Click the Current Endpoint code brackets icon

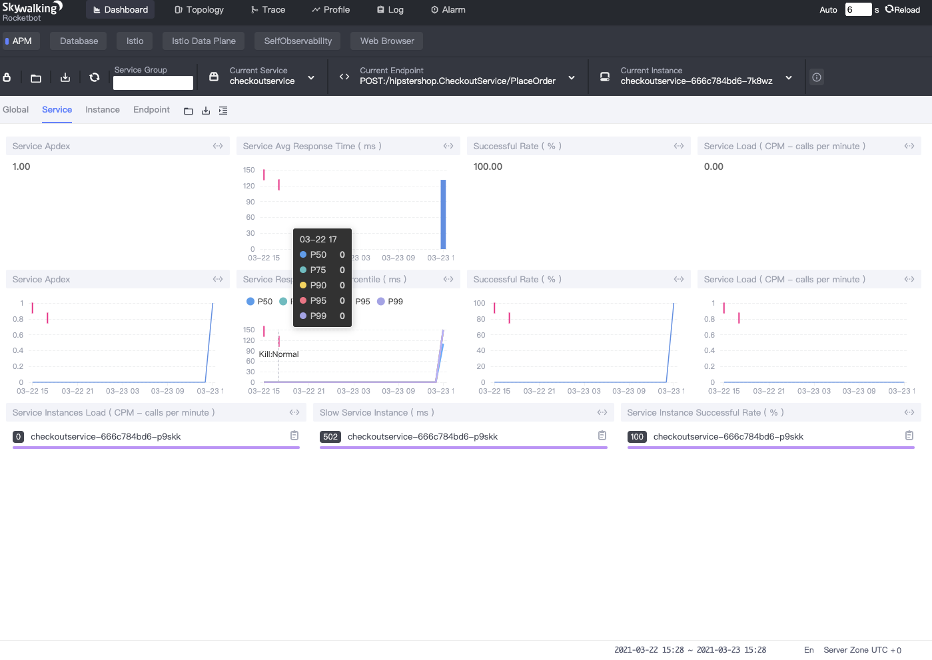344,77
